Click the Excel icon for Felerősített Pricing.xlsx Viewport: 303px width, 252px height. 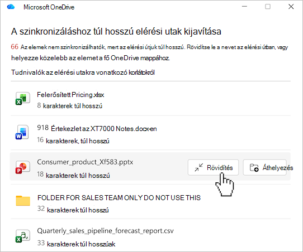click(22, 99)
